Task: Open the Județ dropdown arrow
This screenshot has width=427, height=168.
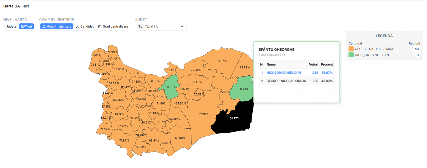Action: pos(182,26)
